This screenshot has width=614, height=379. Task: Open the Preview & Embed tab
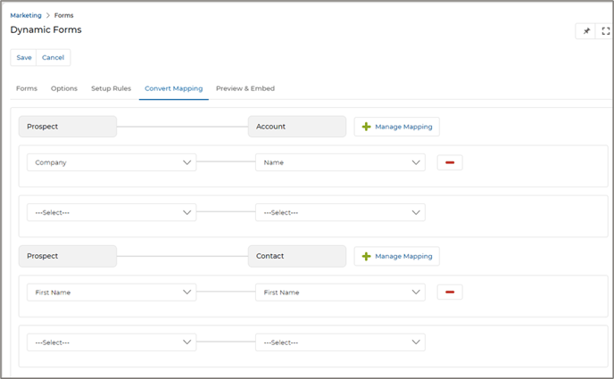coord(245,88)
